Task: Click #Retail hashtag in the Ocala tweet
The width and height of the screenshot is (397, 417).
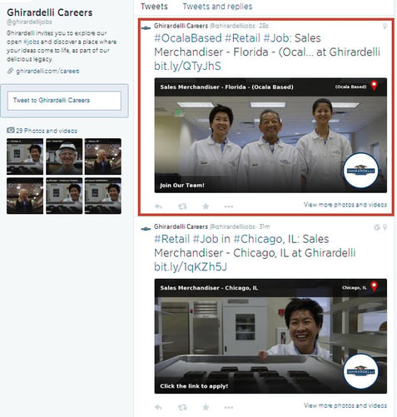Action: (x=242, y=38)
